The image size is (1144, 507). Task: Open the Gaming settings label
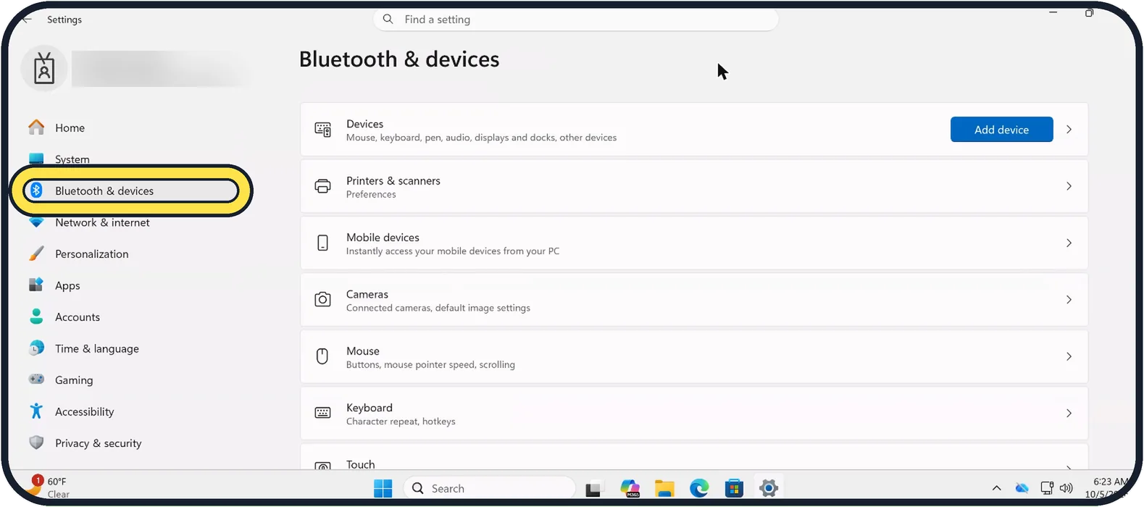[x=74, y=380]
